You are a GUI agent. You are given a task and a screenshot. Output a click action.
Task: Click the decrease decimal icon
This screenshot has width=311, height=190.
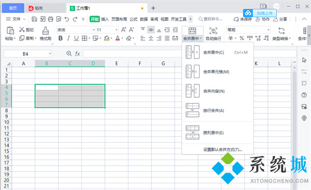266,38
